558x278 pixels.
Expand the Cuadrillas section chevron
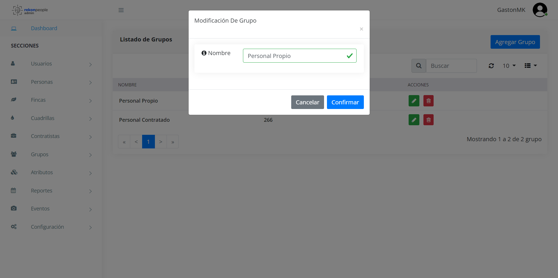pyautogui.click(x=90, y=119)
